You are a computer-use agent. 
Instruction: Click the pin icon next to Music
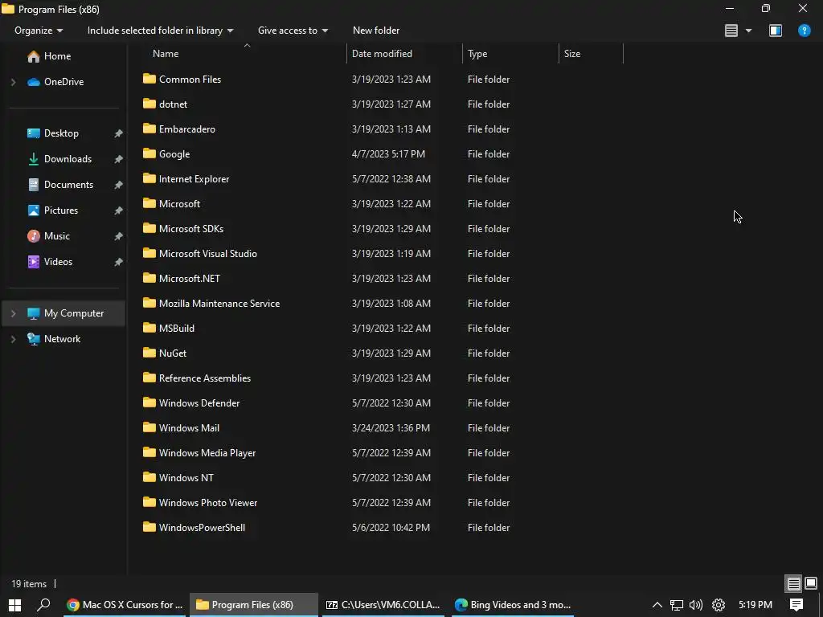[119, 236]
